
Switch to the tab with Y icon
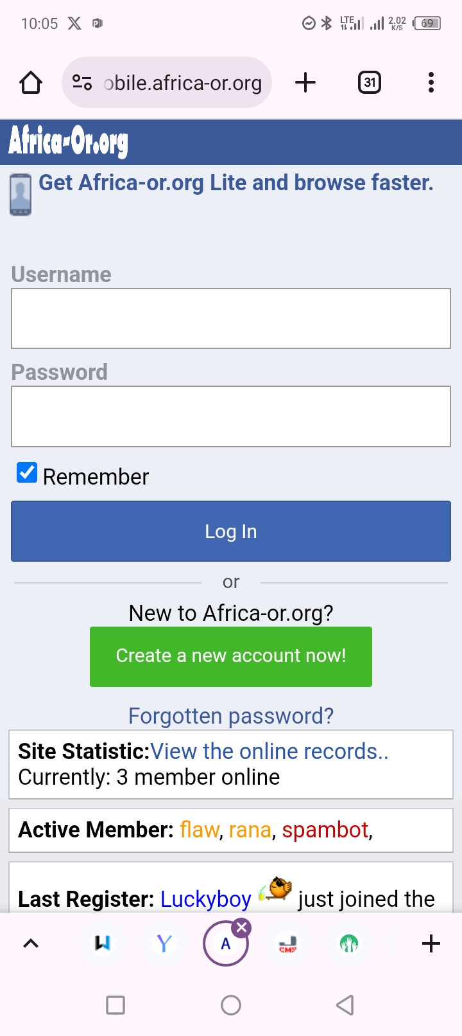coord(164,943)
